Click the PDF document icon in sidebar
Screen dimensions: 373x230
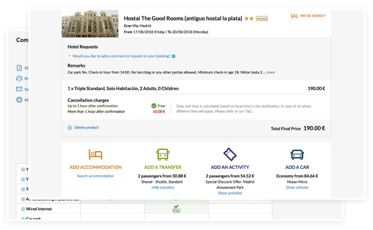click(20, 68)
